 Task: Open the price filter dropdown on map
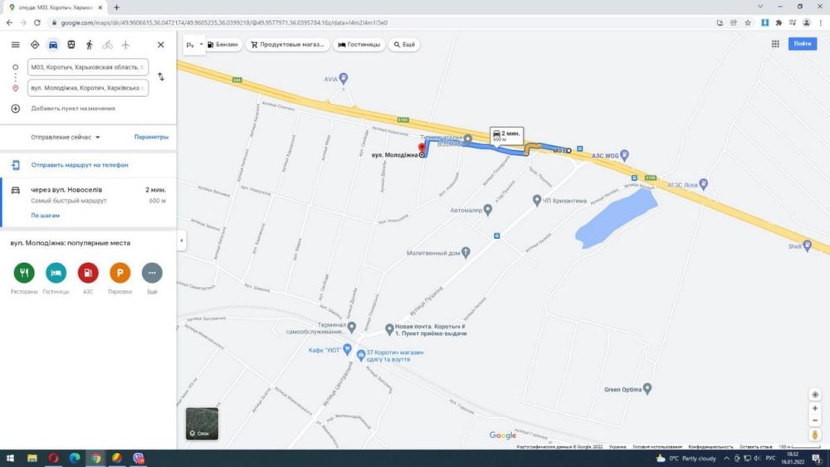pos(194,45)
